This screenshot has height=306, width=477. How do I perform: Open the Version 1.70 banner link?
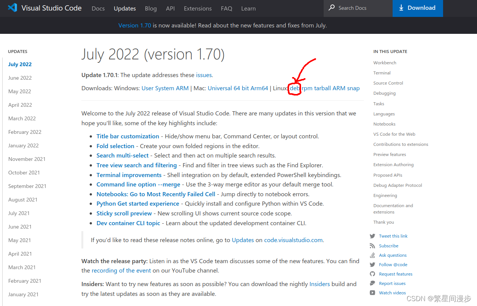[x=135, y=26]
